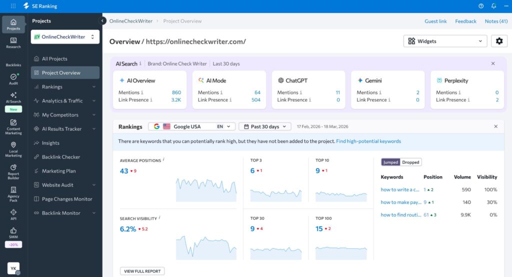Open keyword 'how to make pay...'

click(400, 202)
